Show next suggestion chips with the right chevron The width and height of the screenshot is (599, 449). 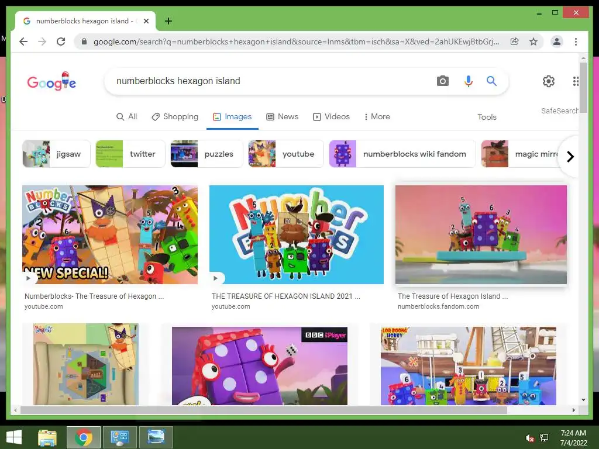570,157
